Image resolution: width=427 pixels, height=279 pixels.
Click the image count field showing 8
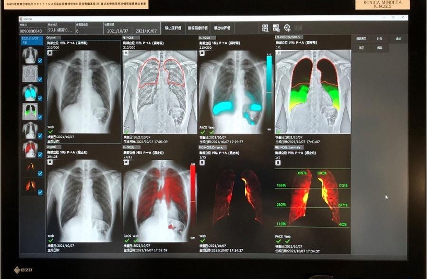coord(89,31)
